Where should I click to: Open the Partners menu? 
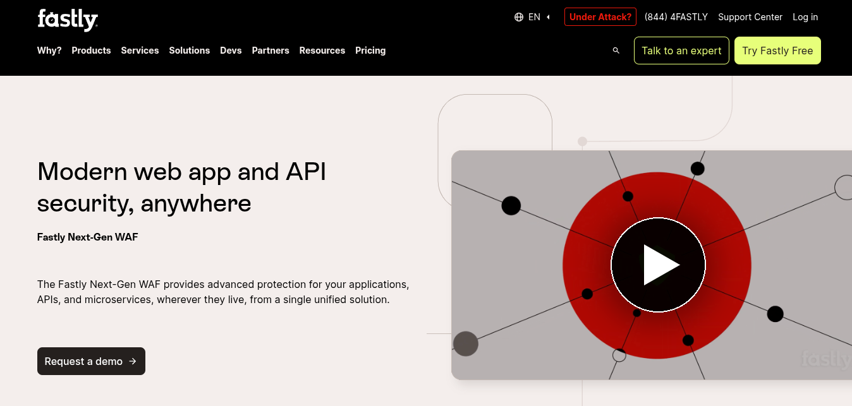click(x=271, y=51)
